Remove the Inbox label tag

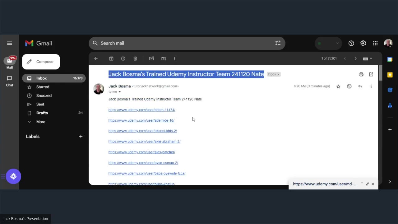pos(278,74)
